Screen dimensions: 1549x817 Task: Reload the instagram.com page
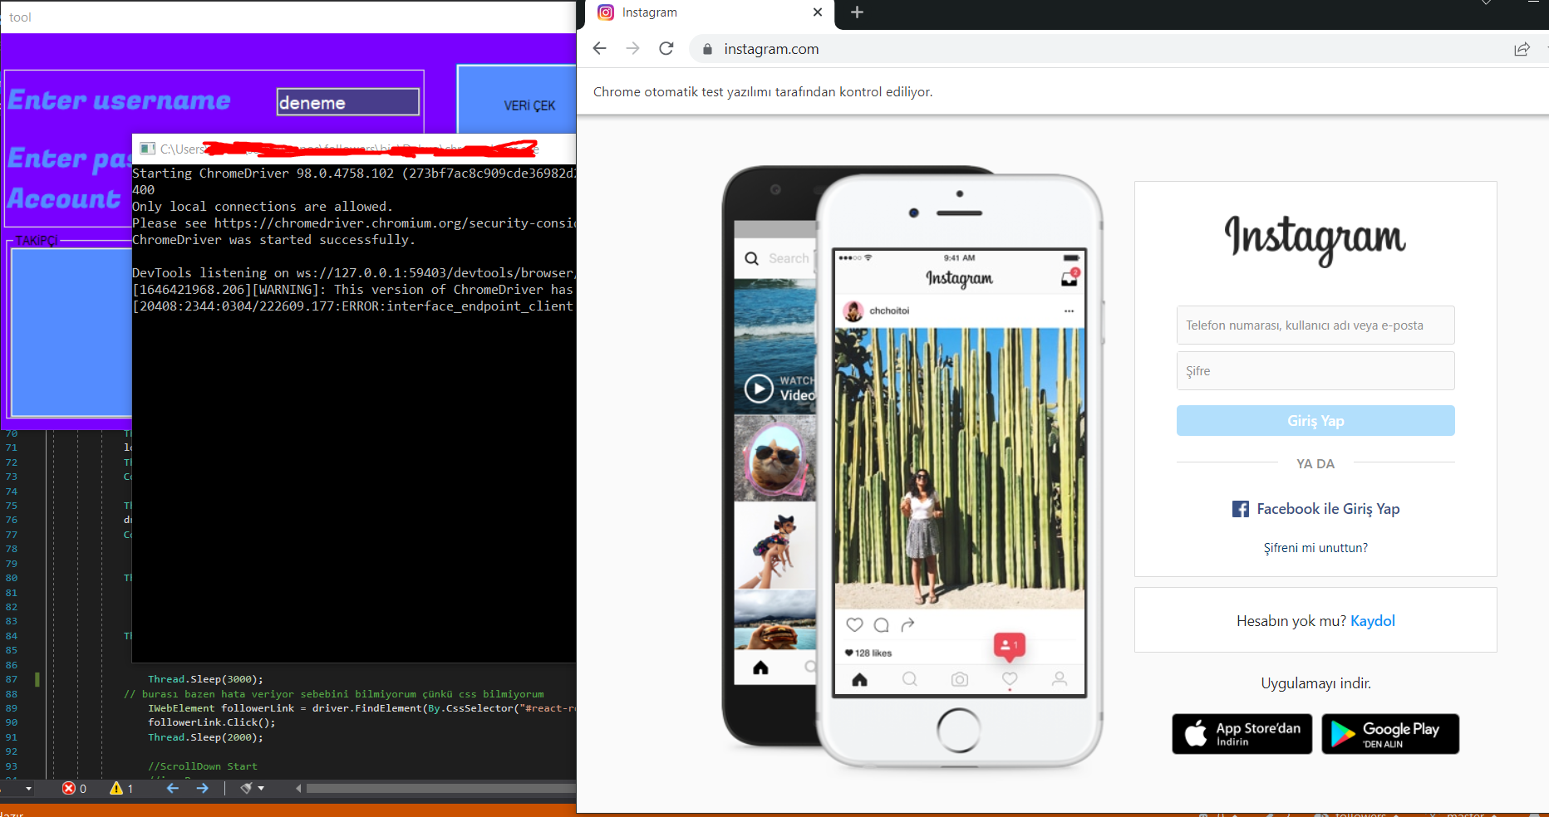(666, 49)
